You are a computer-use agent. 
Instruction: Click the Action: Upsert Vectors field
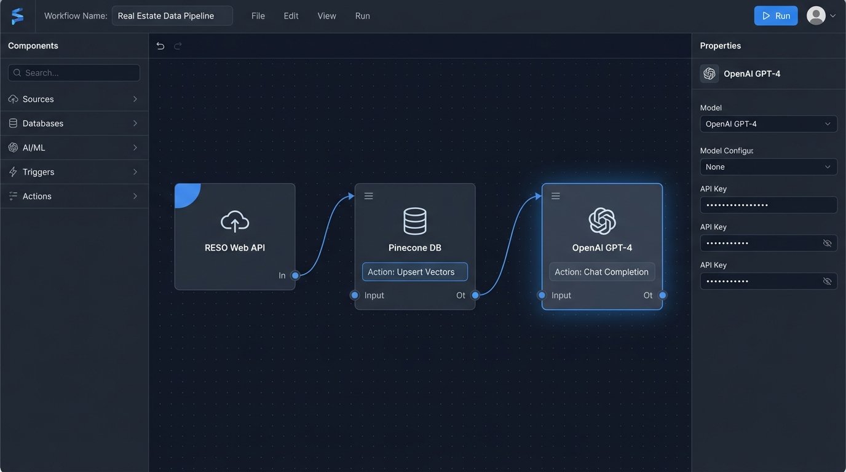point(414,272)
